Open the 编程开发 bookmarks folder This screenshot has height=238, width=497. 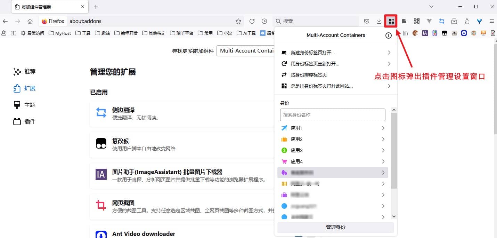click(126, 33)
